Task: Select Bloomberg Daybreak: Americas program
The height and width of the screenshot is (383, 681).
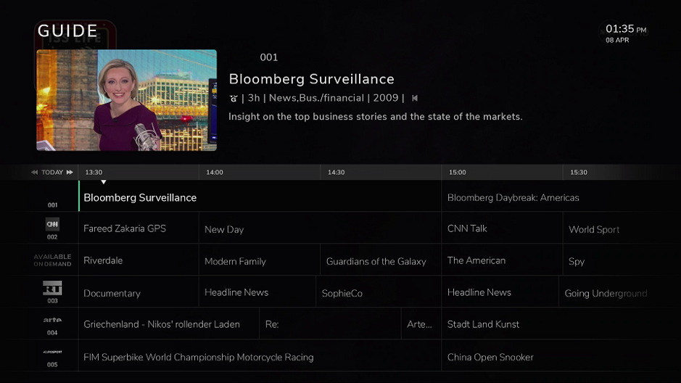Action: (513, 197)
